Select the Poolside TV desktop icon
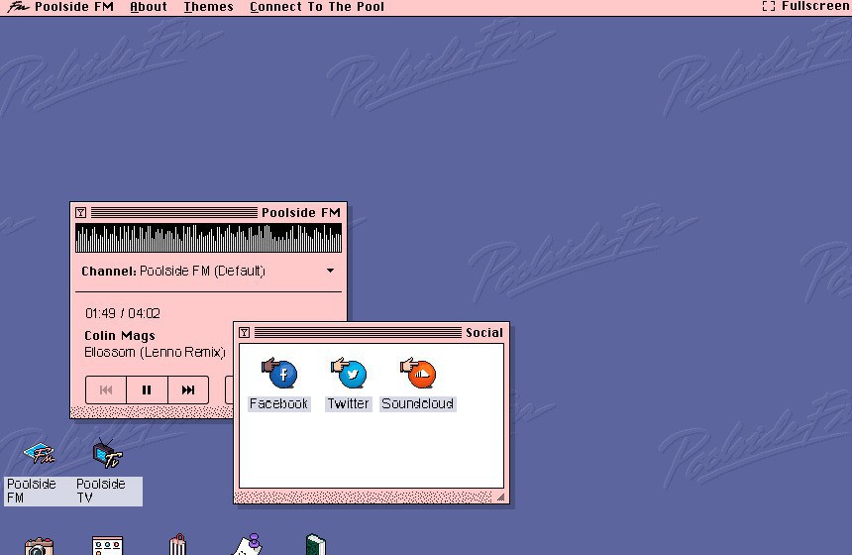The image size is (852, 555). pos(108,453)
